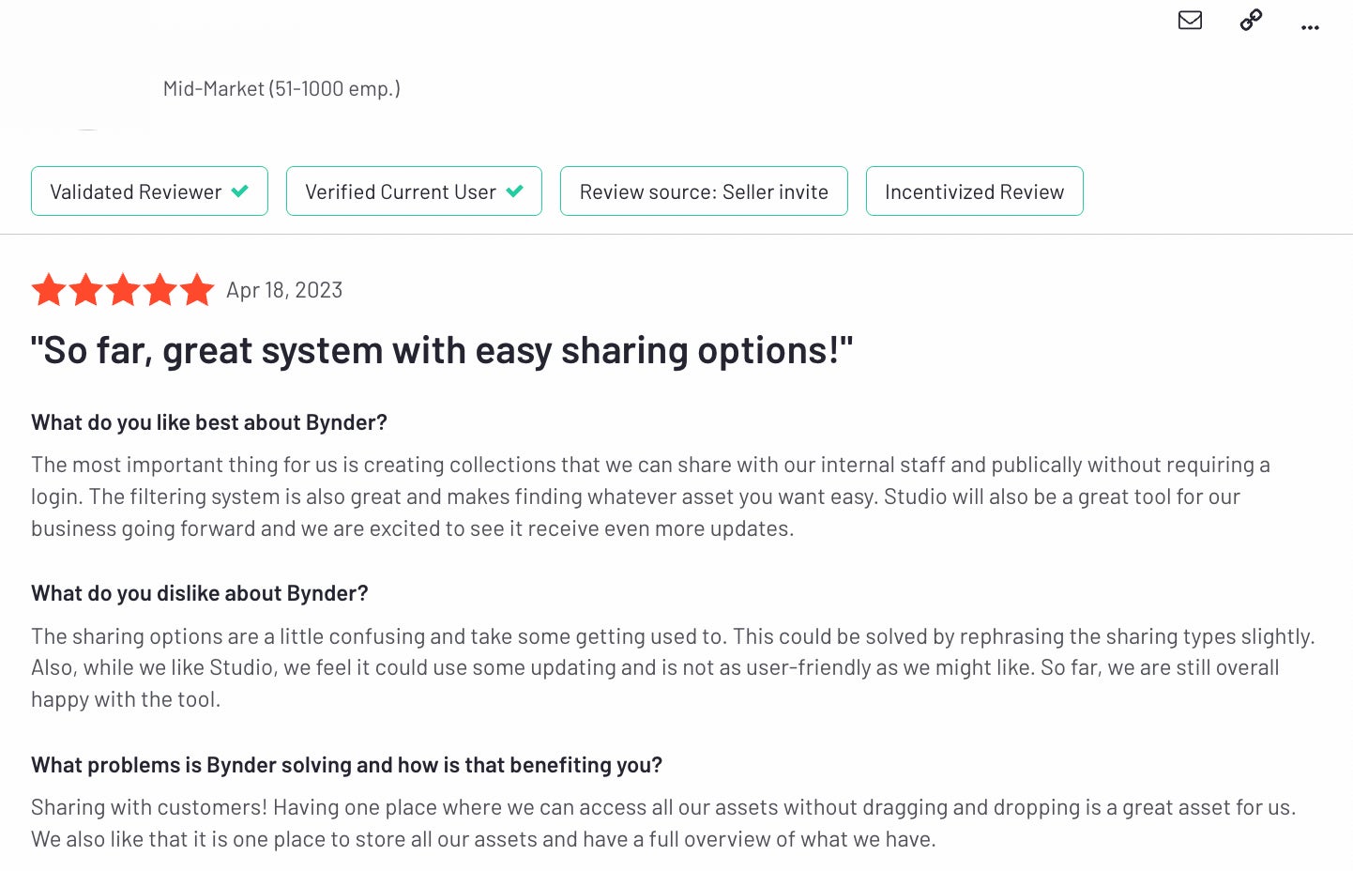Click the 'What do you dislike about Bynder?' heading

point(200,593)
